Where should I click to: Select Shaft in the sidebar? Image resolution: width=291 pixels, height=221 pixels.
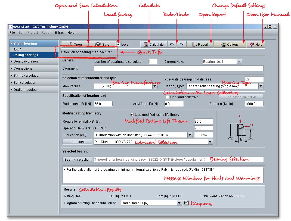[x=17, y=50]
